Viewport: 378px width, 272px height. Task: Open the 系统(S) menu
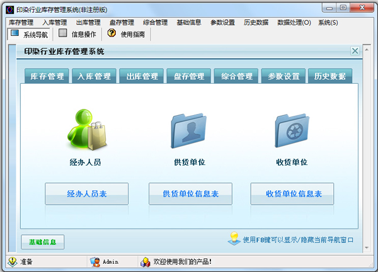coord(328,23)
